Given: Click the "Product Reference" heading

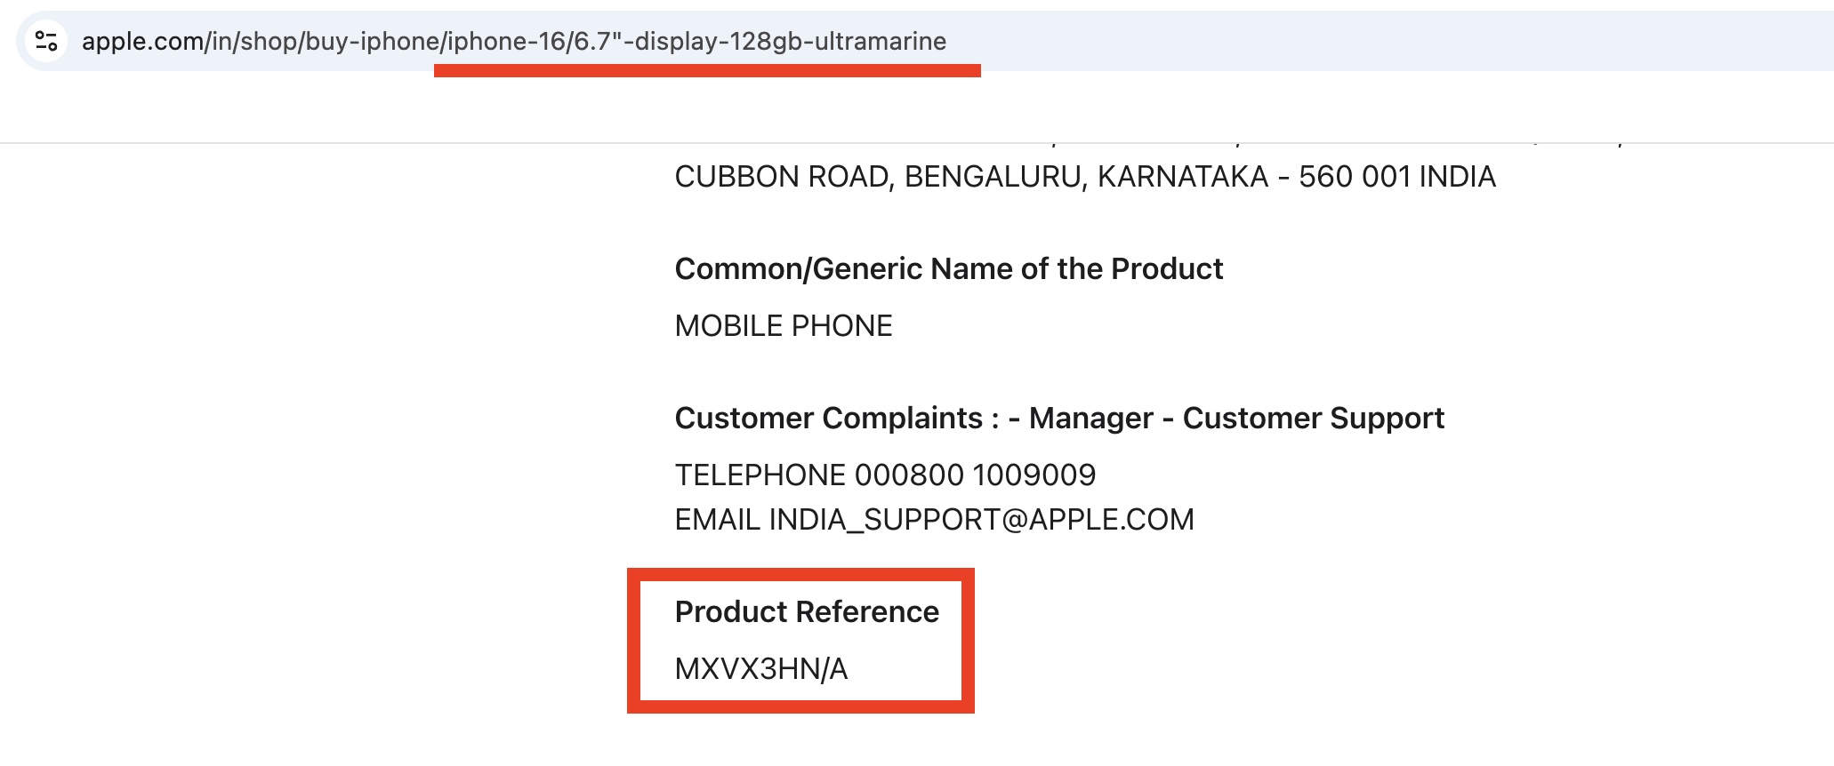Looking at the screenshot, I should tap(807, 611).
